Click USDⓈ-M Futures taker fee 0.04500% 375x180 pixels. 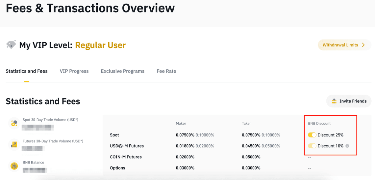click(251, 146)
